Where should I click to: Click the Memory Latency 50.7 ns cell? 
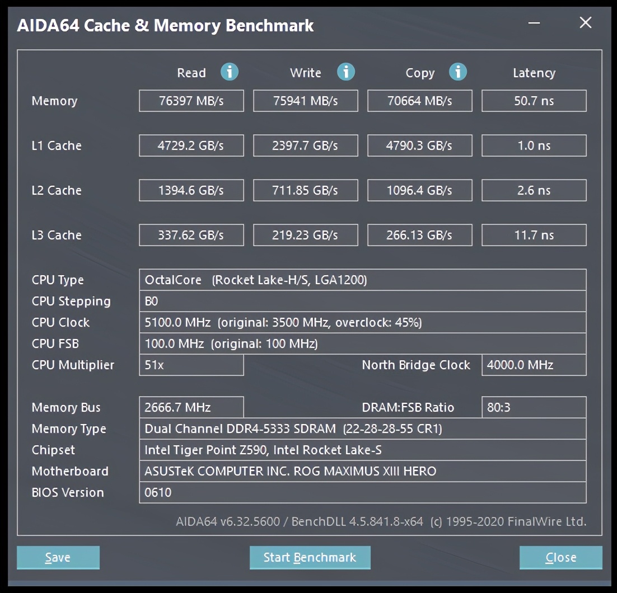(x=534, y=101)
